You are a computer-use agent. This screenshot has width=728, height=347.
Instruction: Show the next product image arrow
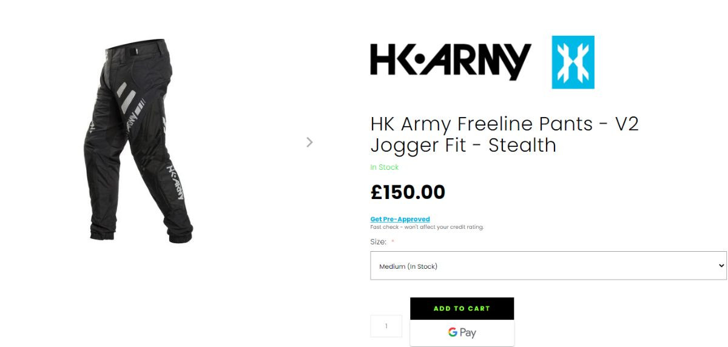click(309, 142)
